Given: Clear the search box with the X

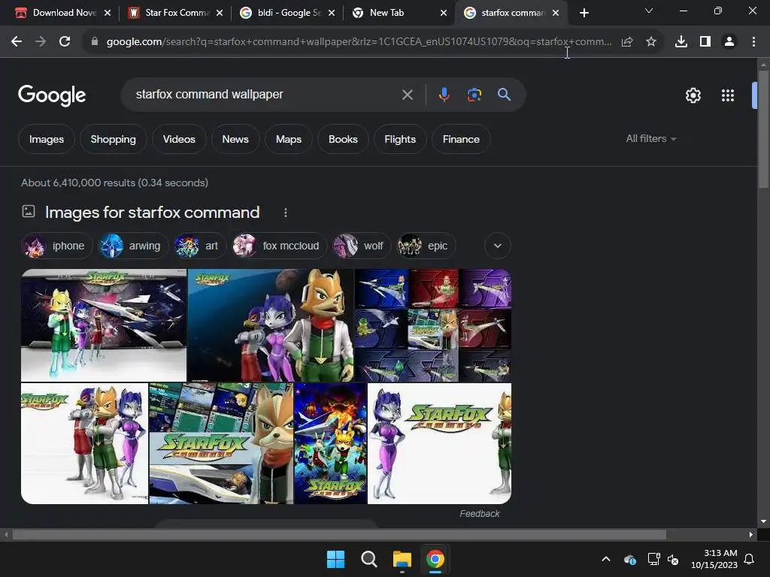Looking at the screenshot, I should tap(407, 95).
